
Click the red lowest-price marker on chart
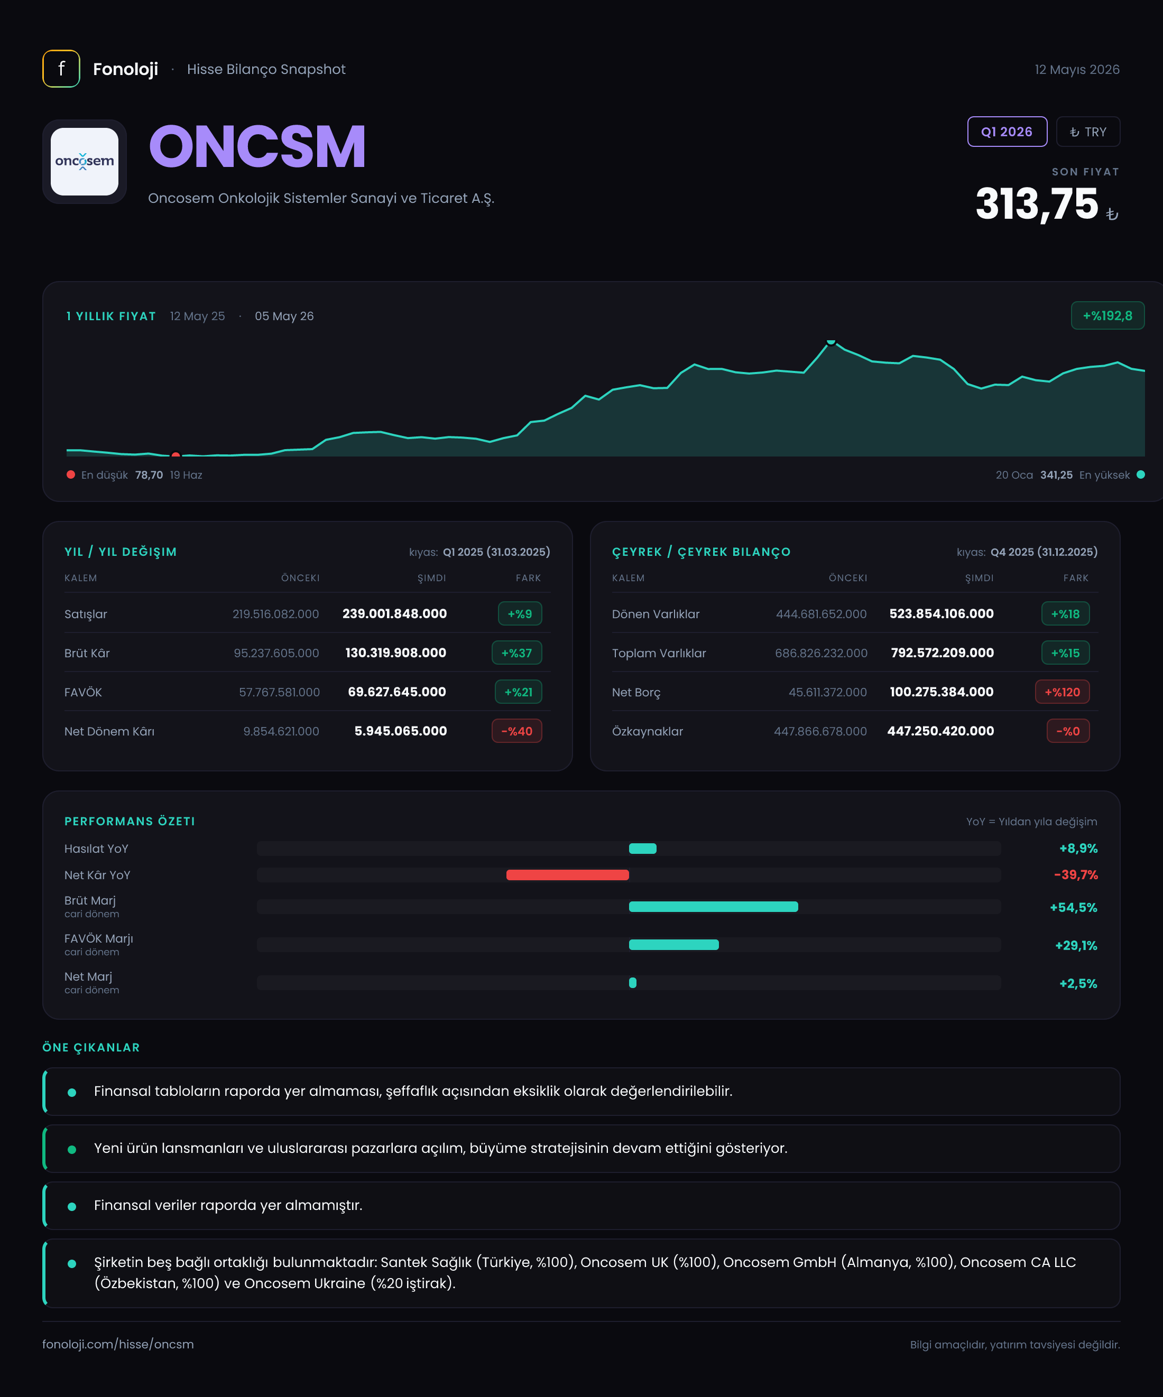pos(176,455)
